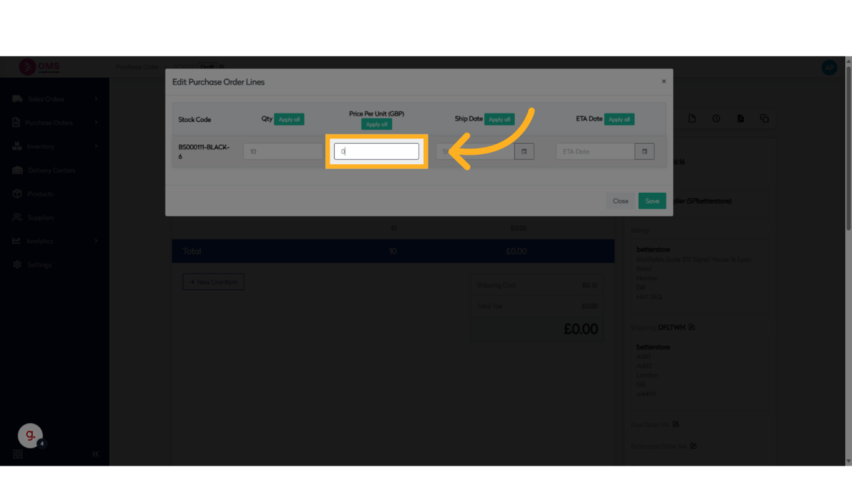
Task: Click the PDF export icon in toolbar
Action: (x=740, y=119)
